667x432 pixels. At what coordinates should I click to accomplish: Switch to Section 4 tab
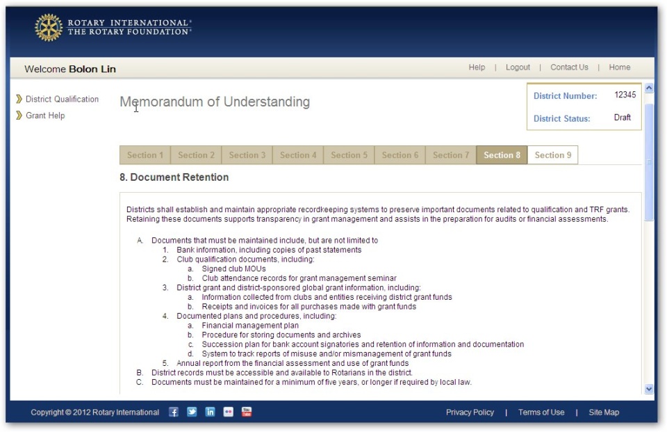pos(298,155)
